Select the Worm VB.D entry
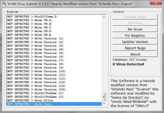The height and width of the screenshot is (113, 164). (54, 31)
